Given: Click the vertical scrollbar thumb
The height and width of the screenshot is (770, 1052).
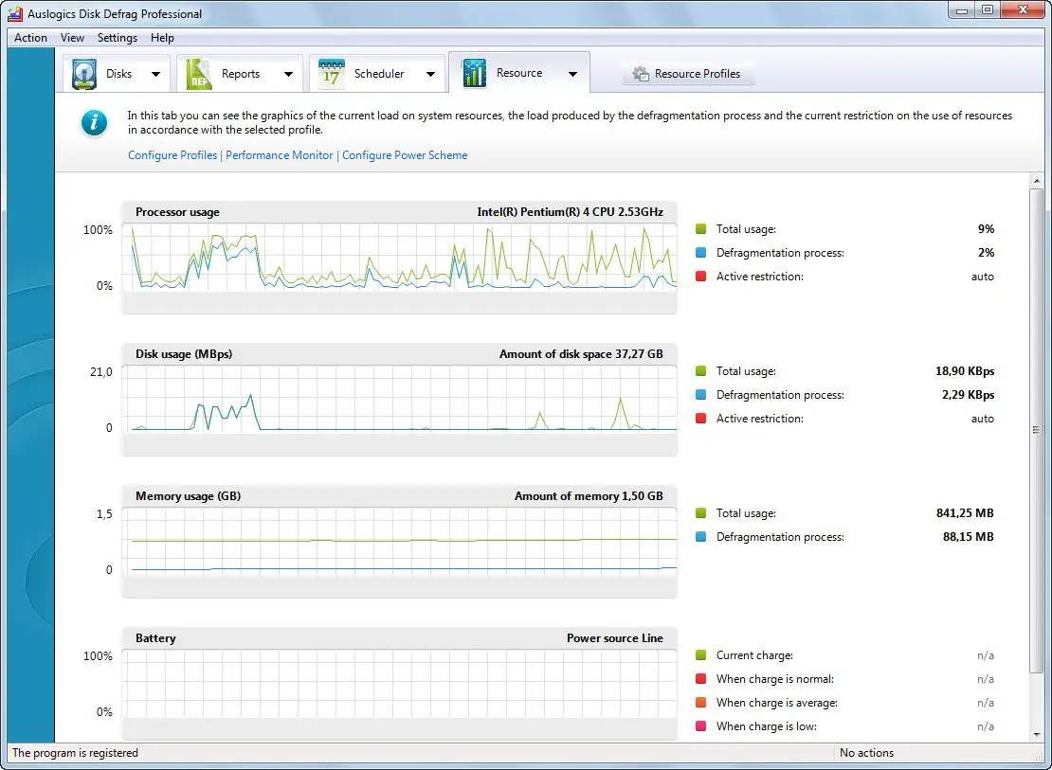Looking at the screenshot, I should point(1038,430).
